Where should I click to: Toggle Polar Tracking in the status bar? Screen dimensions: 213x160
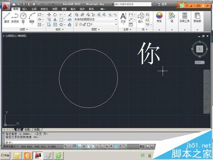coord(84,146)
